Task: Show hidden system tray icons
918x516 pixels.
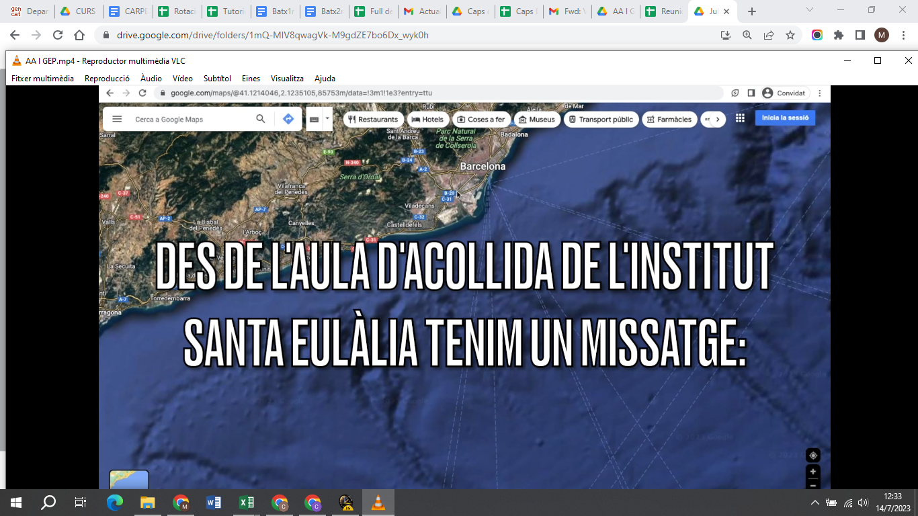Action: point(815,503)
